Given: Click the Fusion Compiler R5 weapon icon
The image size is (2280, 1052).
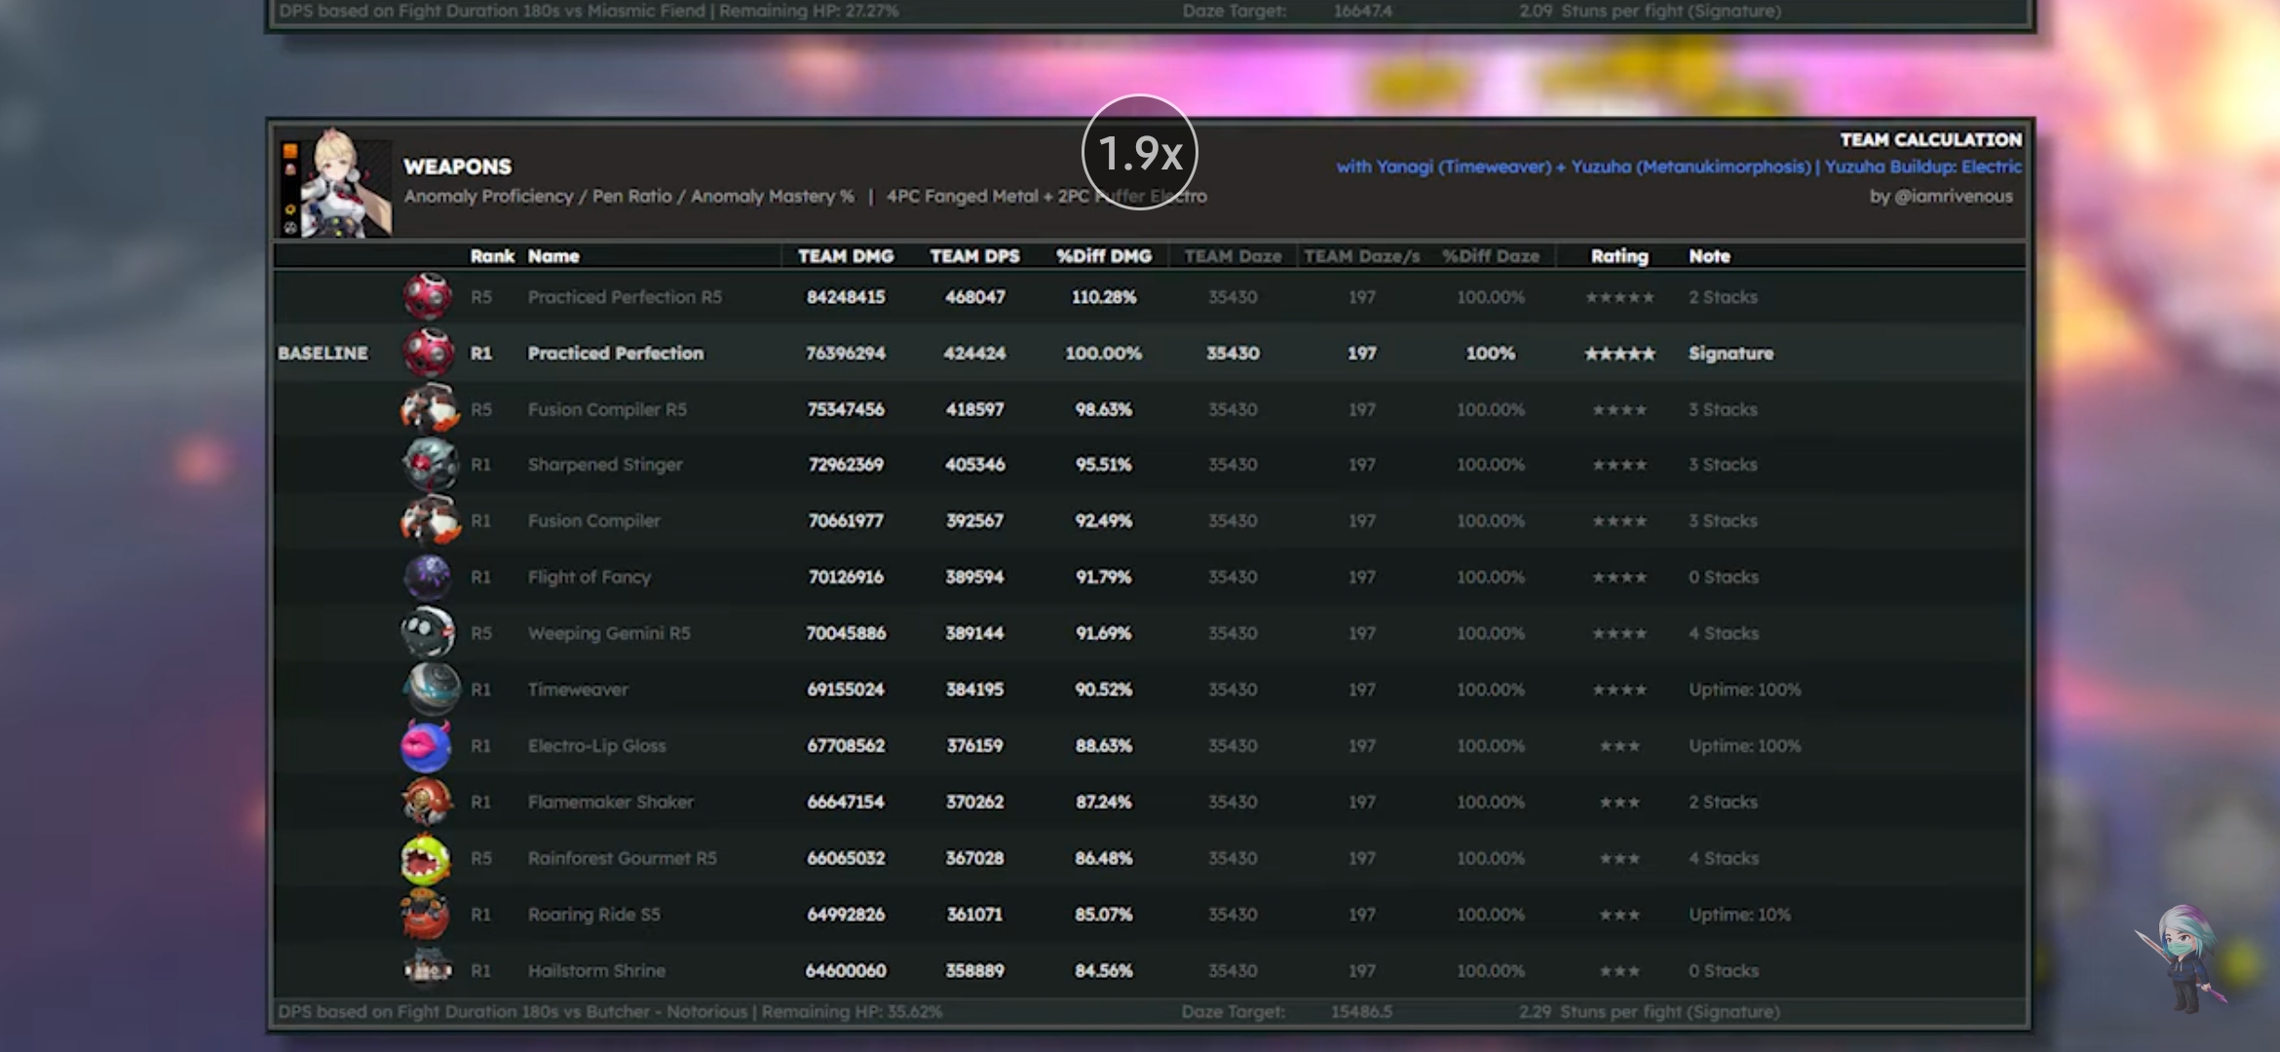Looking at the screenshot, I should 429,409.
